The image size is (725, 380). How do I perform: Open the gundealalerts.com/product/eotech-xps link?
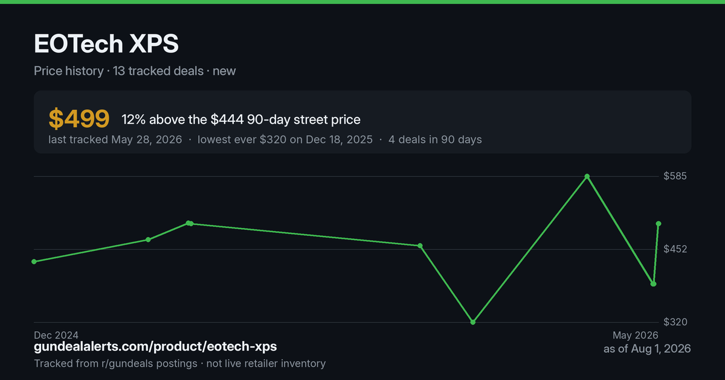pyautogui.click(x=155, y=347)
